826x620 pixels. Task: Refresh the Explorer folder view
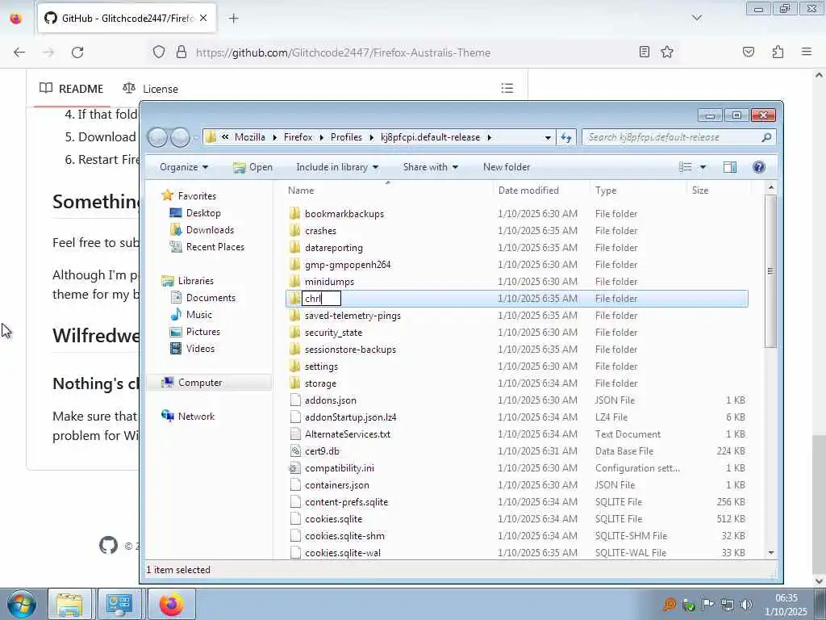[566, 137]
